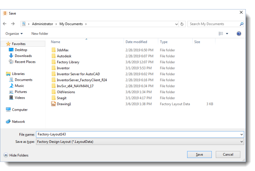Screen dimensions: 255x171
Task: Open the File name dropdown arrow
Action: click(x=241, y=134)
